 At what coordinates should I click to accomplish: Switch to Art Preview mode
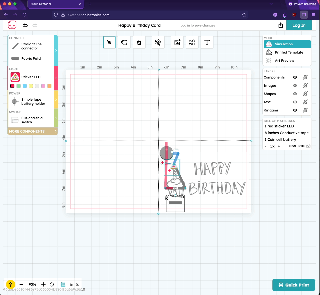284,60
